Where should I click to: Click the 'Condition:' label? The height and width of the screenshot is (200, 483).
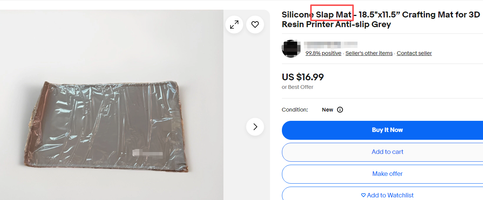coord(295,110)
